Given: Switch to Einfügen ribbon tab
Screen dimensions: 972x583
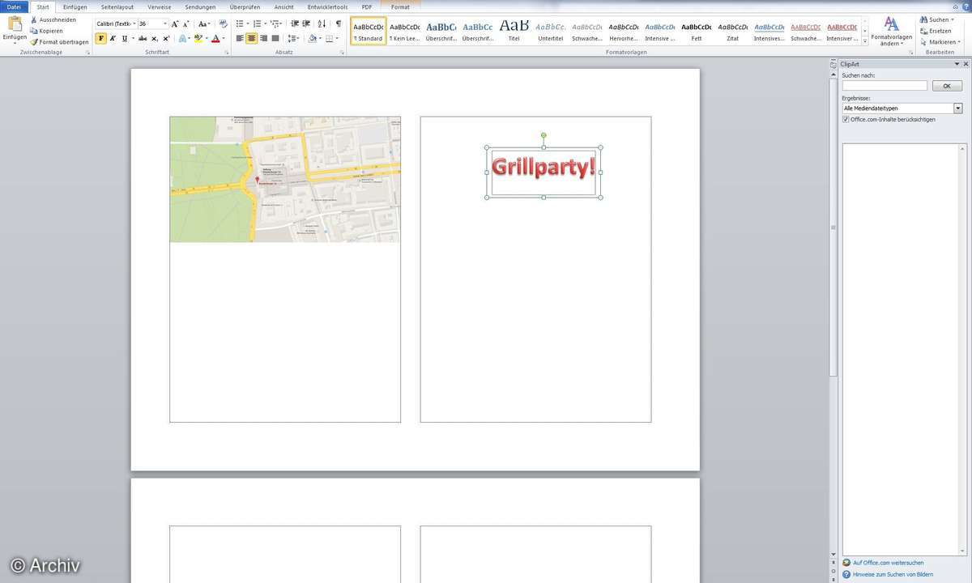Looking at the screenshot, I should tap(75, 6).
